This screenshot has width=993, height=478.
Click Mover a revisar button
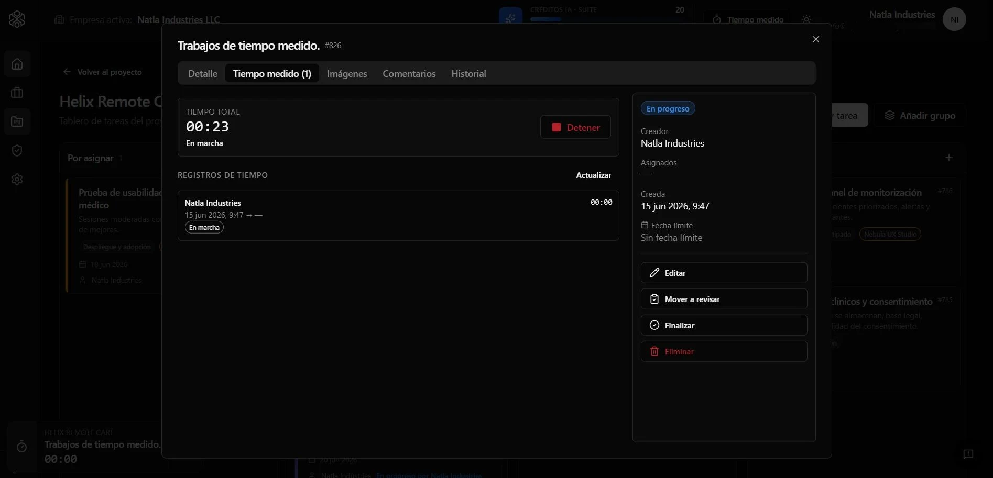coord(724,299)
